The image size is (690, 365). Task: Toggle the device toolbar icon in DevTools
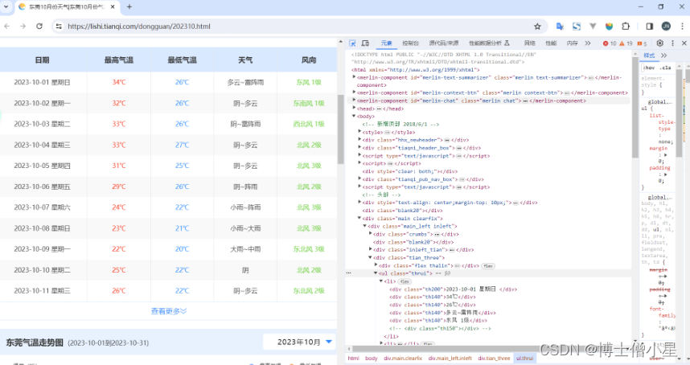pos(365,43)
